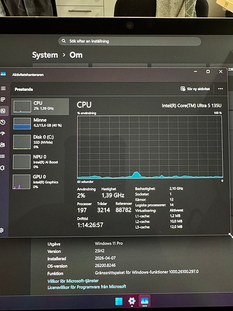The width and height of the screenshot is (233, 311).
Task: Click 'Kör ny aktivitet' button
Action: point(195,89)
